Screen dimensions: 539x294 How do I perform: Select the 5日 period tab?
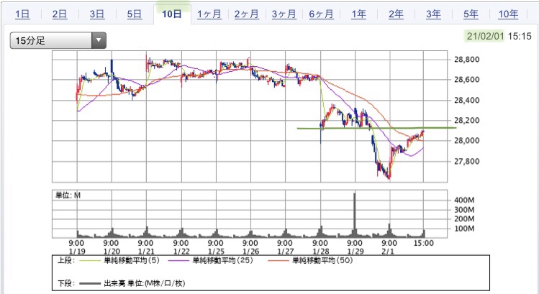click(x=135, y=14)
